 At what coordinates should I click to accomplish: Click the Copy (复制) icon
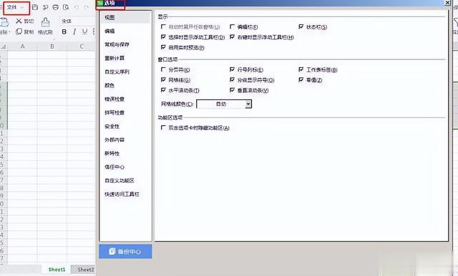pos(19,31)
